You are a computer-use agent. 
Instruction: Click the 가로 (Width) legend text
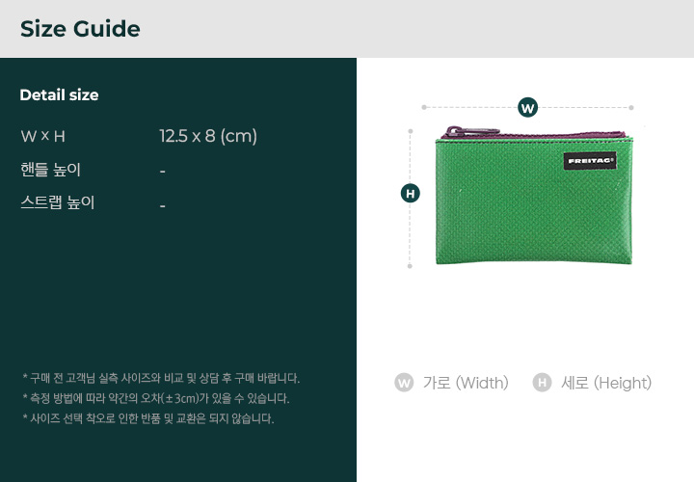pos(466,383)
